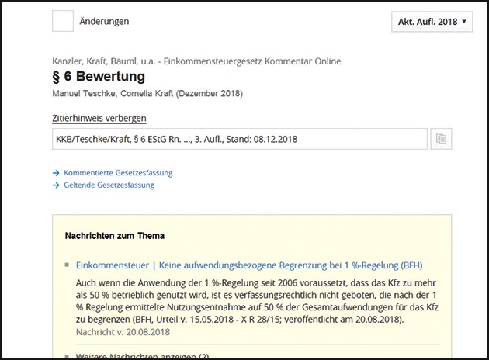
Task: Copy the citation with the clipboard icon
Action: pos(441,140)
